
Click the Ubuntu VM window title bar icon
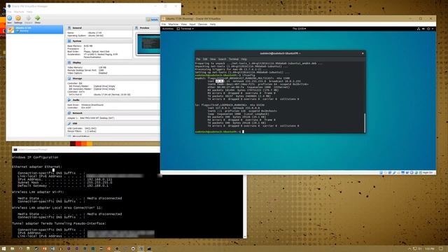tap(163, 19)
